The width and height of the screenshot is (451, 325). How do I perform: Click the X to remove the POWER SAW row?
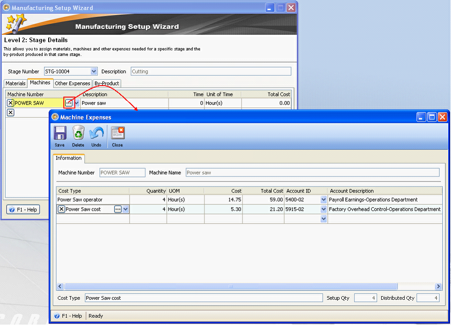(x=10, y=103)
